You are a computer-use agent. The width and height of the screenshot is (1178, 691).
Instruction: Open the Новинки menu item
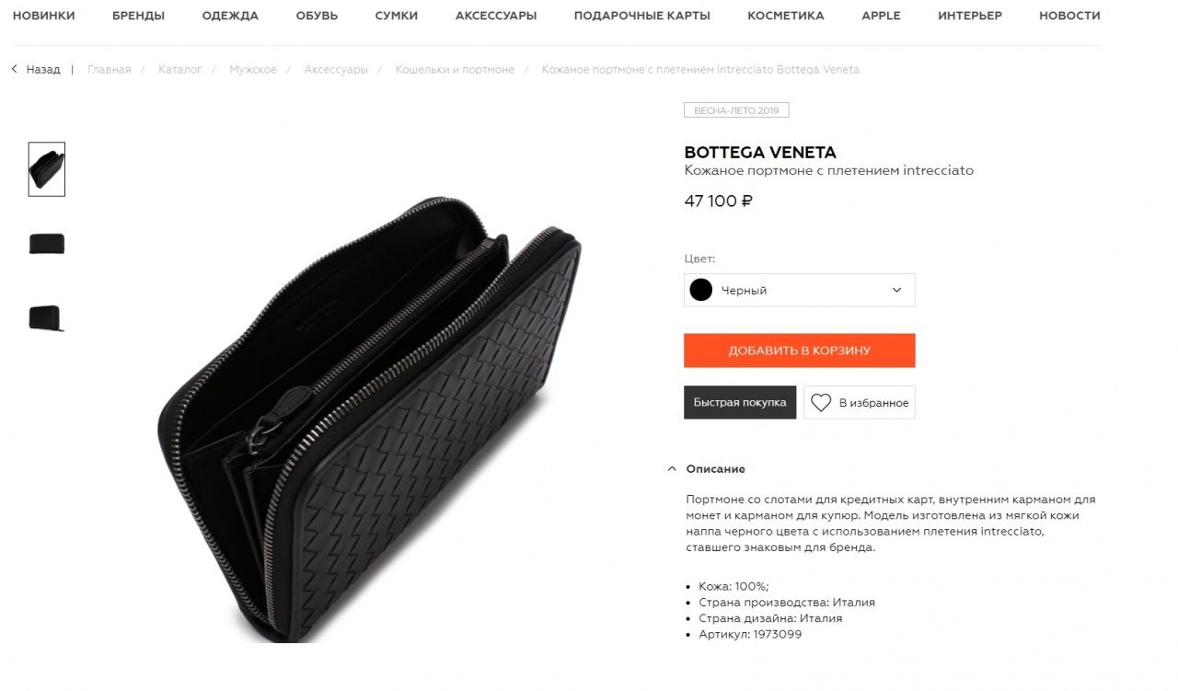(44, 16)
